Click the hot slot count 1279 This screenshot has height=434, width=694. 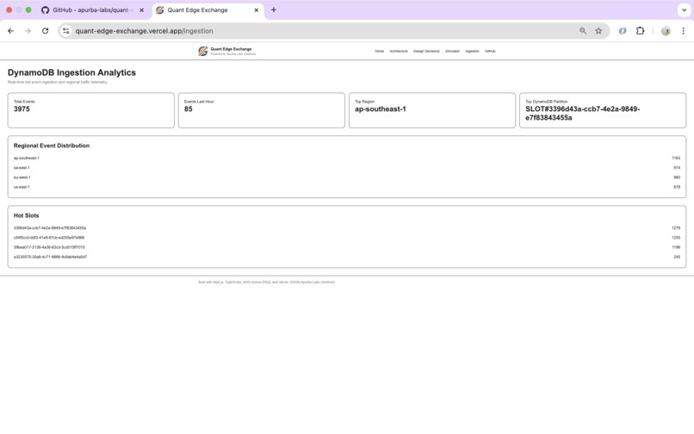click(x=676, y=228)
